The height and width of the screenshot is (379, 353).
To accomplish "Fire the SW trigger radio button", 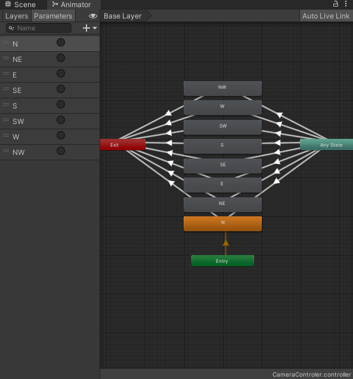I will coord(61,120).
